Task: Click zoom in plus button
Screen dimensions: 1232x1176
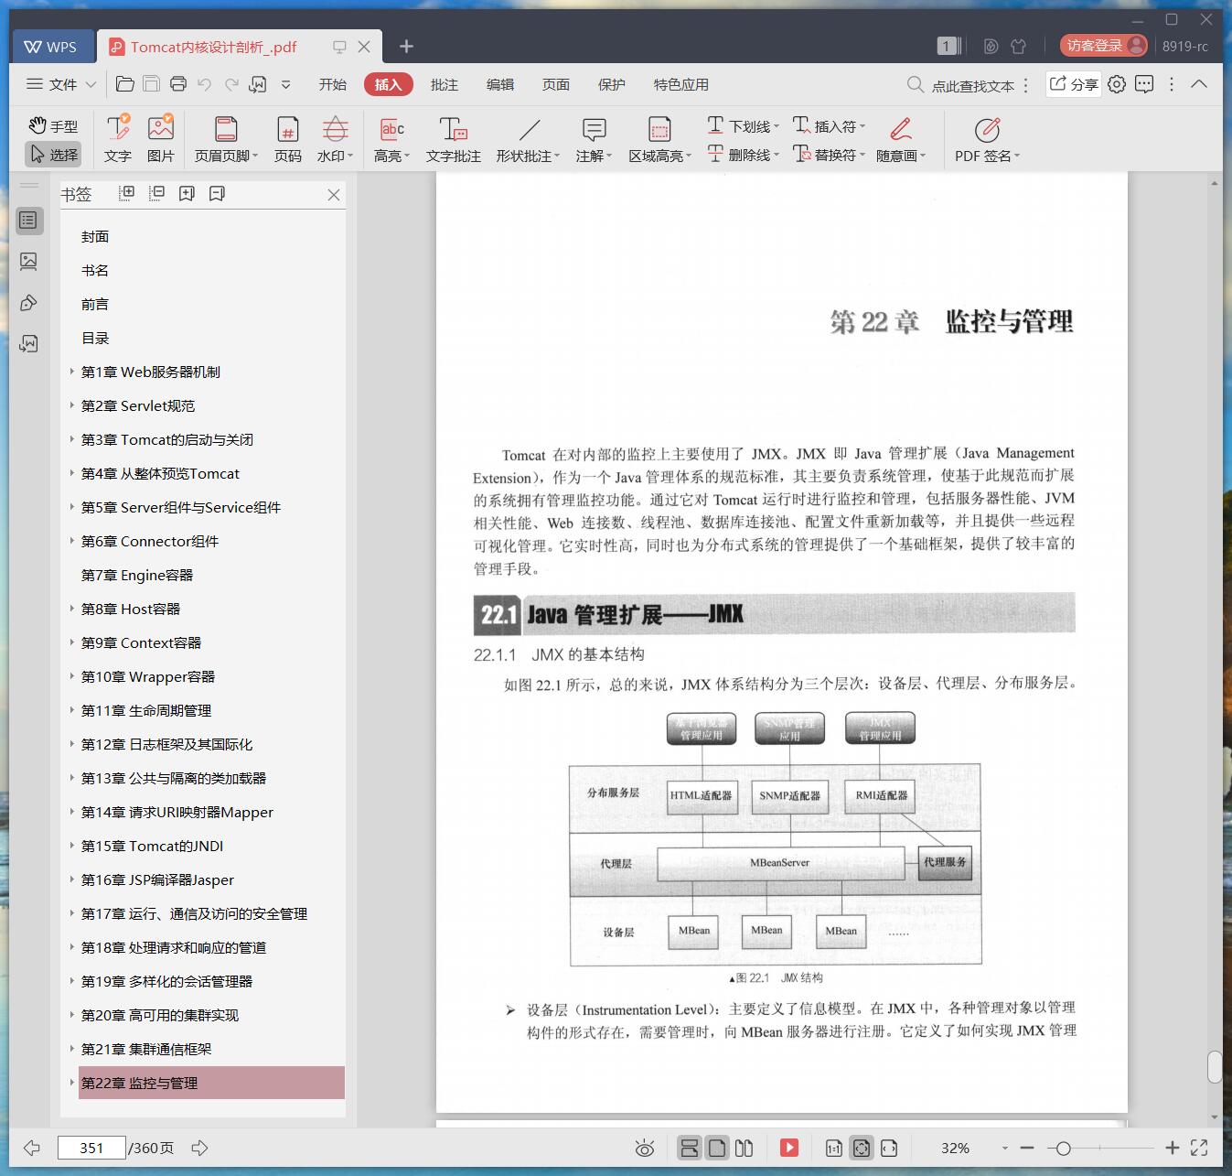Action: (1173, 1148)
